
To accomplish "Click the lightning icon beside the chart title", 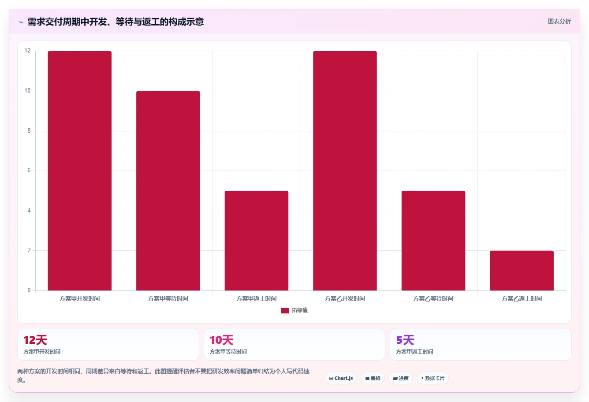I will pyautogui.click(x=21, y=22).
